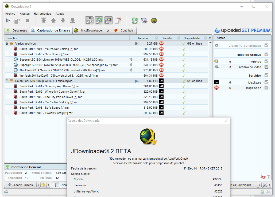Click the Añadir Enlaces button
Viewport: 275px width, 197px height.
point(20,185)
